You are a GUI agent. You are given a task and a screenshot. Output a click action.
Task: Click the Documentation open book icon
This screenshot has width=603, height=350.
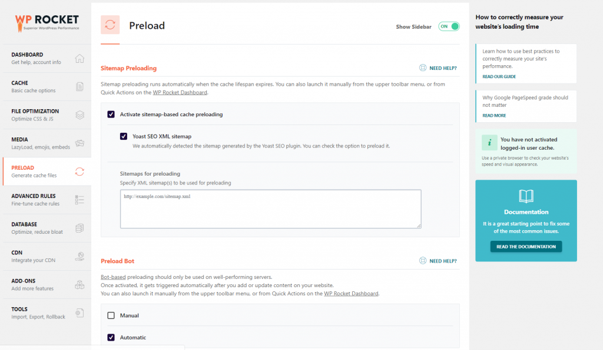click(x=526, y=196)
